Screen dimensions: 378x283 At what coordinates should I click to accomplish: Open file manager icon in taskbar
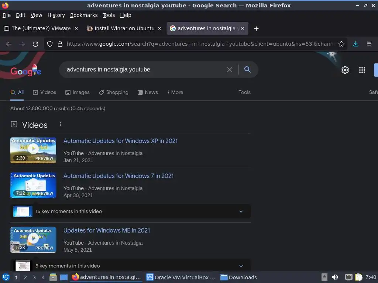[53, 277]
